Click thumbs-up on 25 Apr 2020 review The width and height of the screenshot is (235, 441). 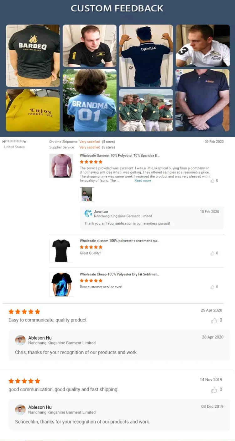point(214,321)
